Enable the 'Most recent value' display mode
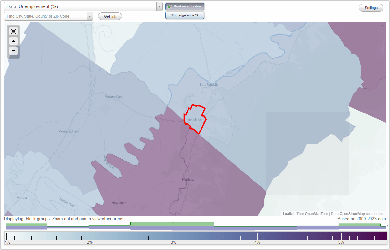Image resolution: width=390 pixels, height=250 pixels. (x=185, y=6)
